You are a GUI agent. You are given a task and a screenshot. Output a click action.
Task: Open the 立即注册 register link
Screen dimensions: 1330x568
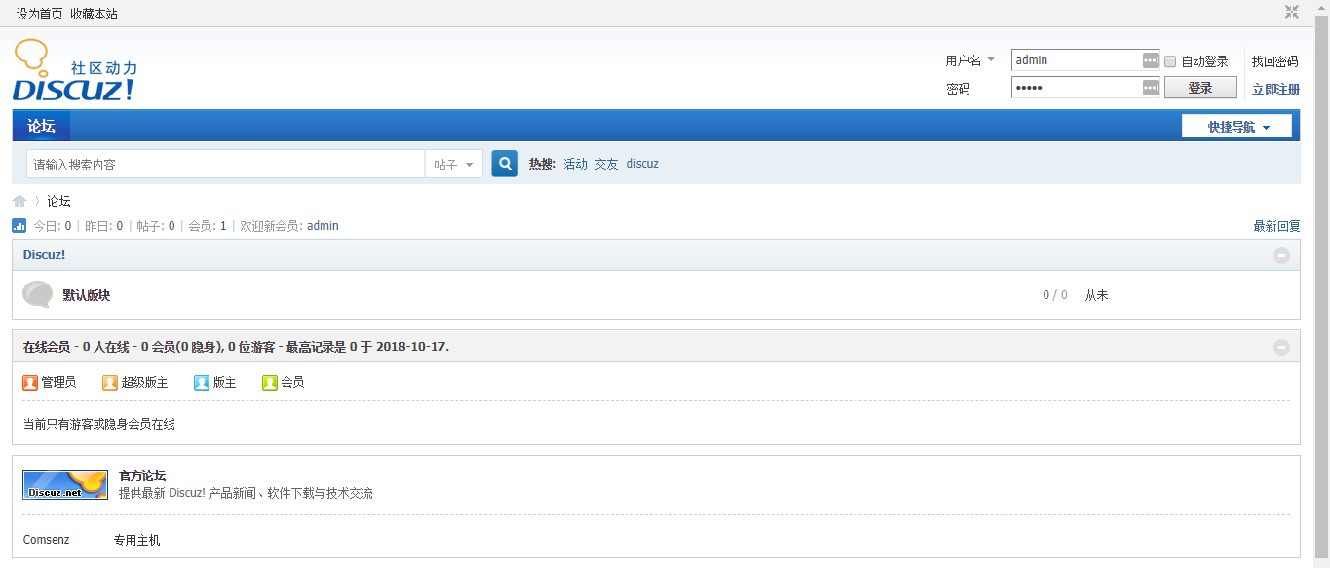pyautogui.click(x=1274, y=89)
